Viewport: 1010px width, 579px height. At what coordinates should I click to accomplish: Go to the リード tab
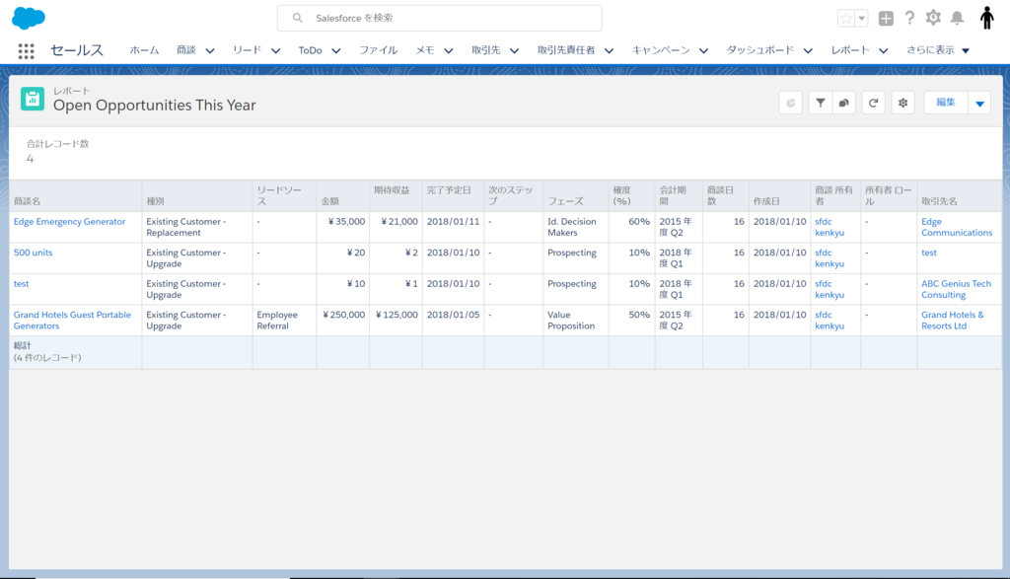248,50
